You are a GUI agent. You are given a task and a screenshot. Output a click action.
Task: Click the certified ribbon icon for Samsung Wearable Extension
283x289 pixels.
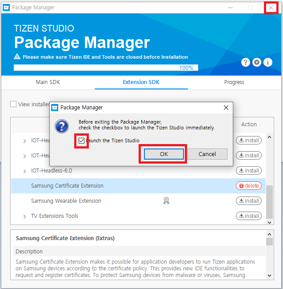(x=166, y=201)
